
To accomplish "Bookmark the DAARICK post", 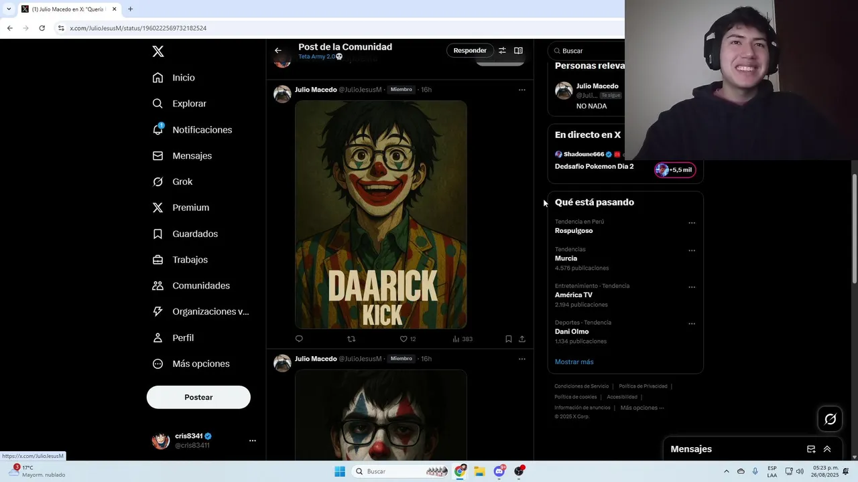I will point(509,339).
